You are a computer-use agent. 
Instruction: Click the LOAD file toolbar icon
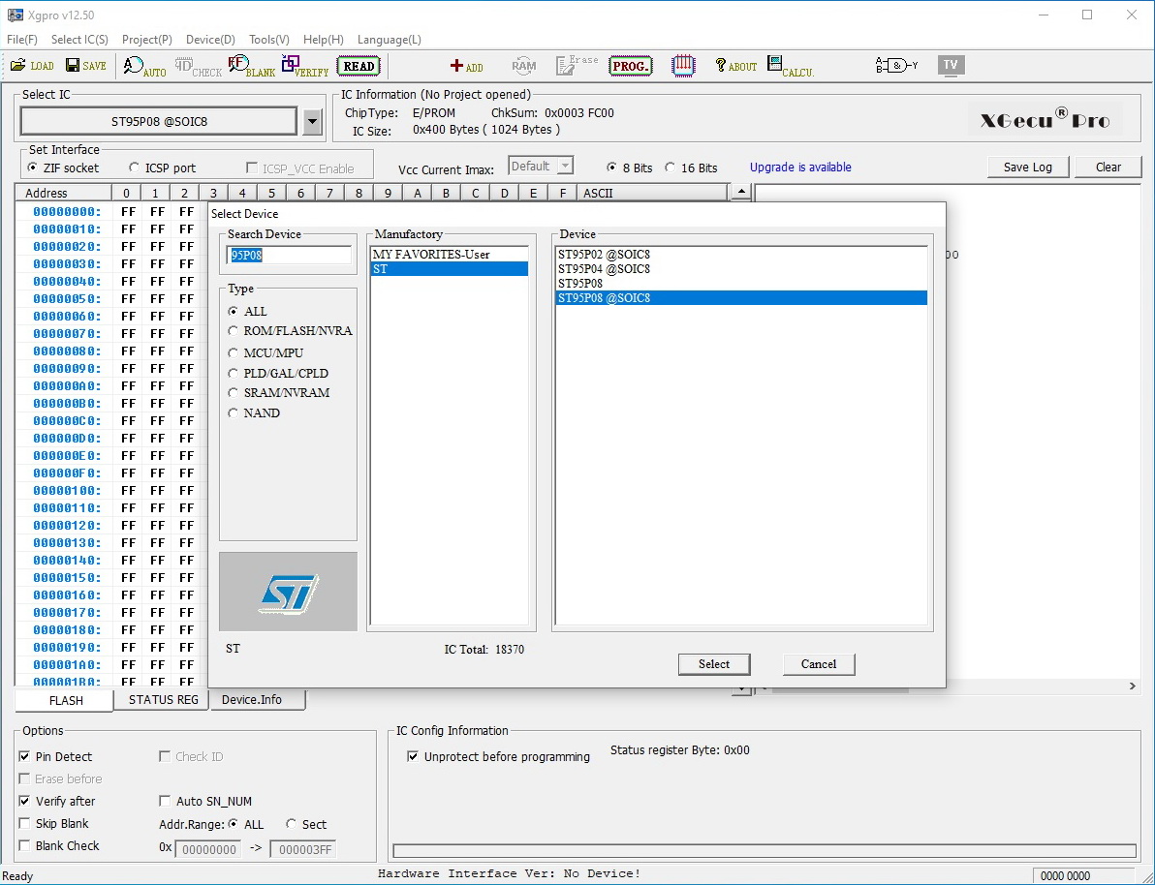click(x=32, y=66)
